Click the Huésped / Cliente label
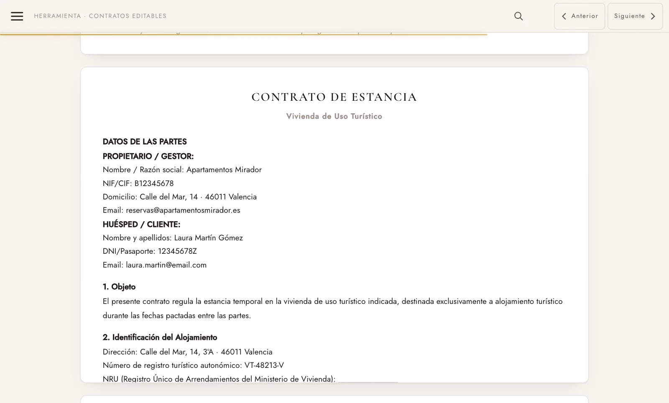The height and width of the screenshot is (403, 669). pos(141,224)
